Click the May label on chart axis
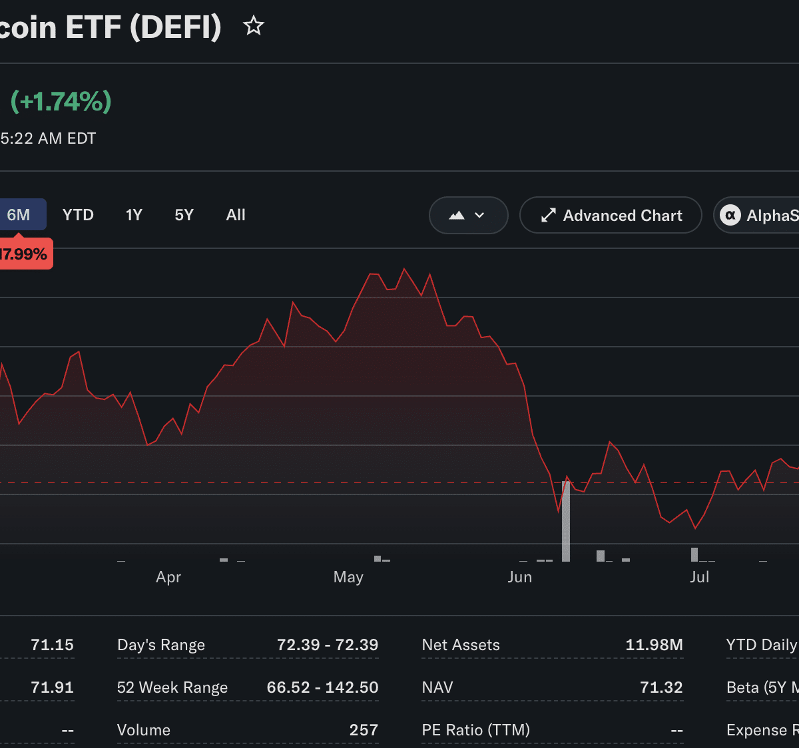This screenshot has width=799, height=748. coord(348,577)
